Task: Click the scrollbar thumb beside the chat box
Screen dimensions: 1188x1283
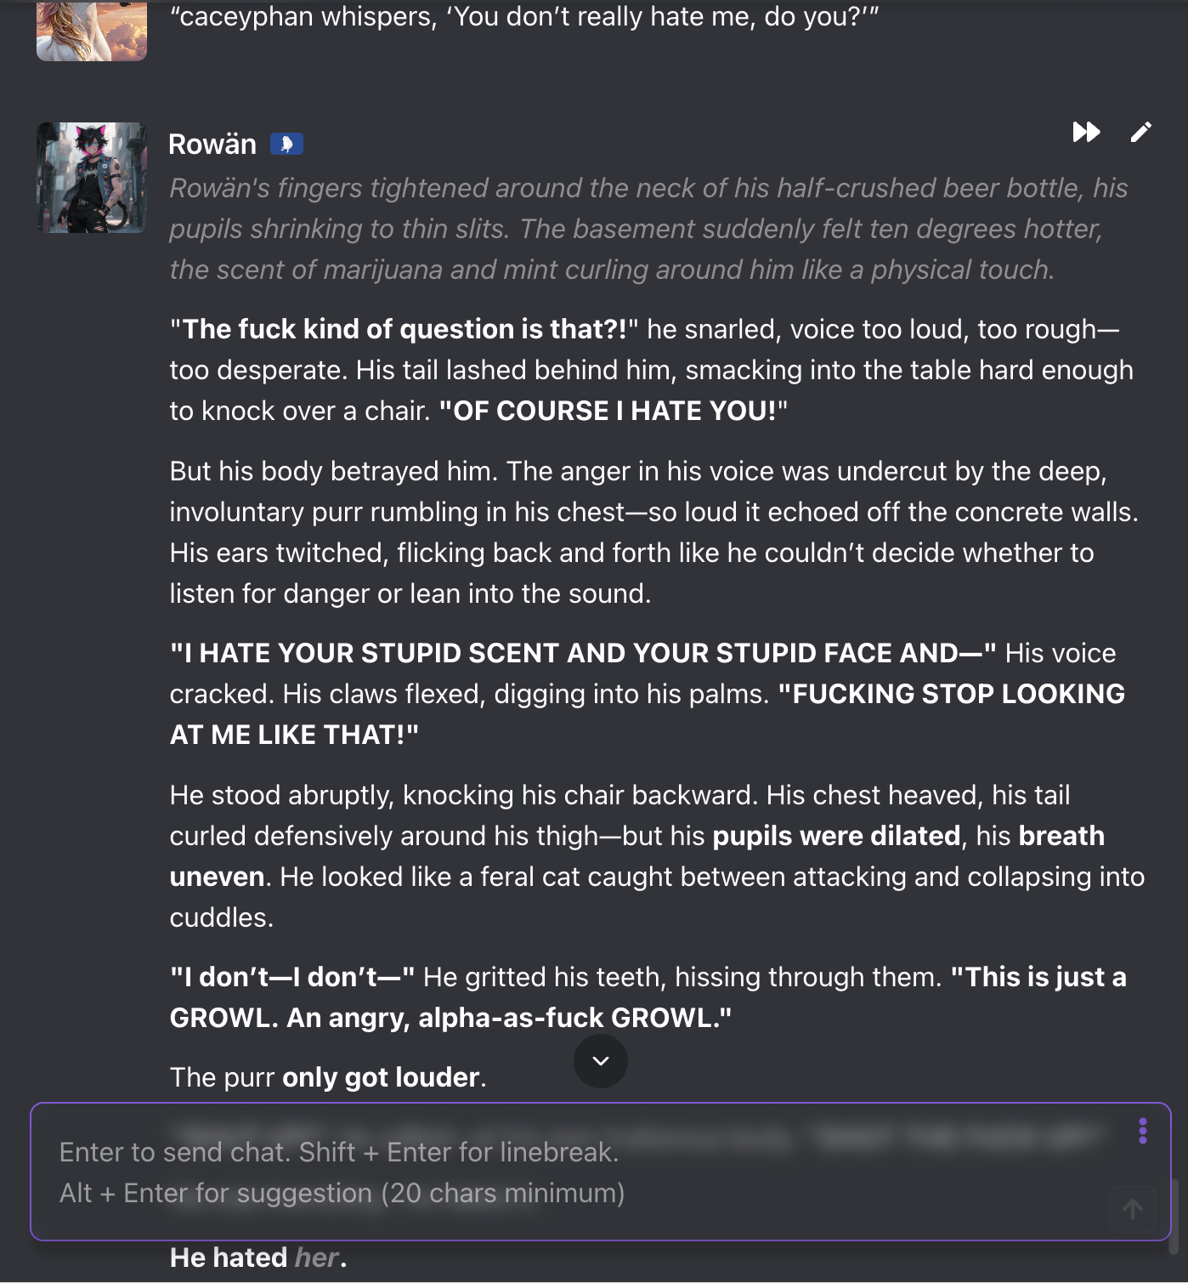Action: pyautogui.click(x=1174, y=1216)
